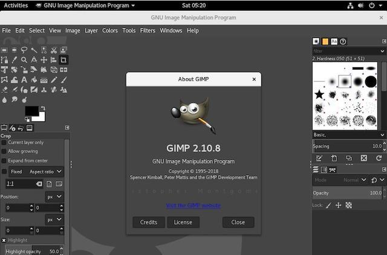Select the Heal bandage tool
387x255 pixels.
coord(54,90)
